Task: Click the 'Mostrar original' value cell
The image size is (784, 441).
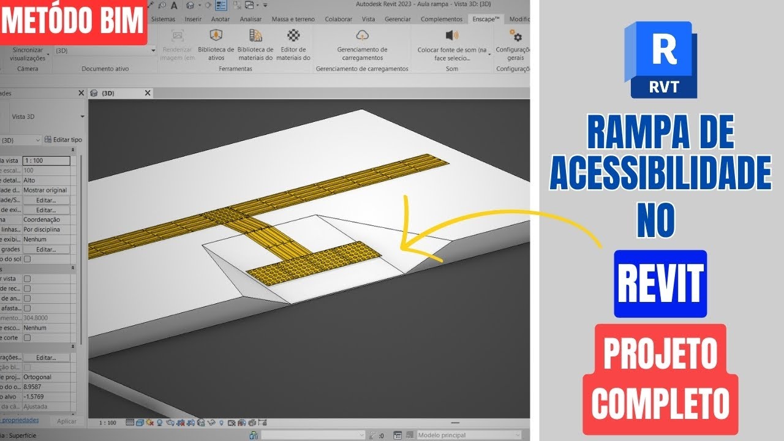Action: point(45,190)
